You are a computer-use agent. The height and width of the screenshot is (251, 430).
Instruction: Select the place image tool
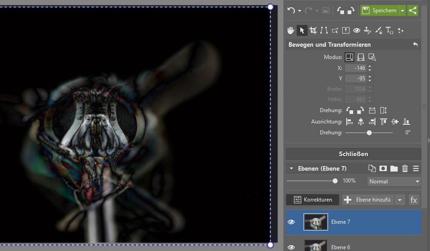pos(346,30)
